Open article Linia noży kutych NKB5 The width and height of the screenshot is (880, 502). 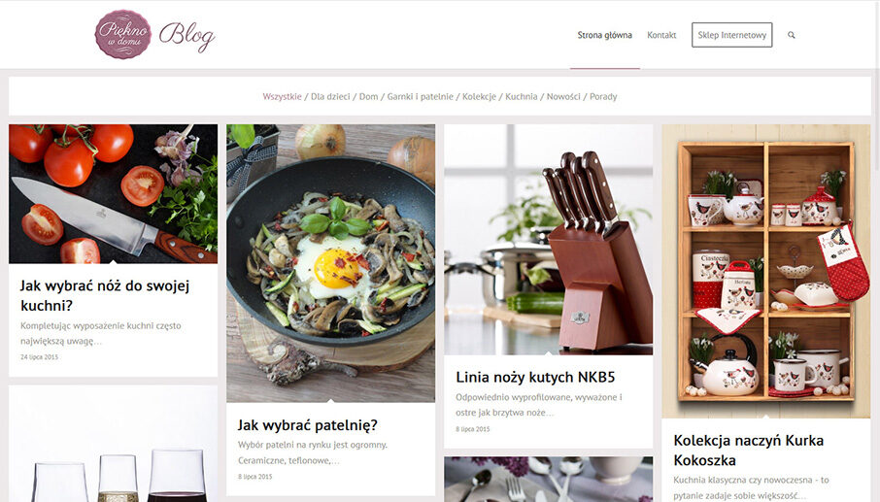pos(535,377)
